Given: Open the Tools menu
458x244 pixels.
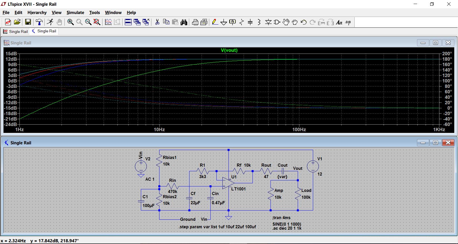Looking at the screenshot, I should click(x=94, y=13).
